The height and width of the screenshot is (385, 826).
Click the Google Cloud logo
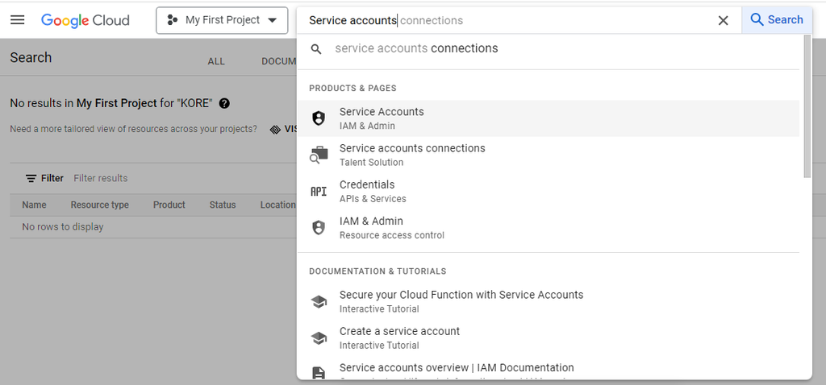(x=86, y=20)
